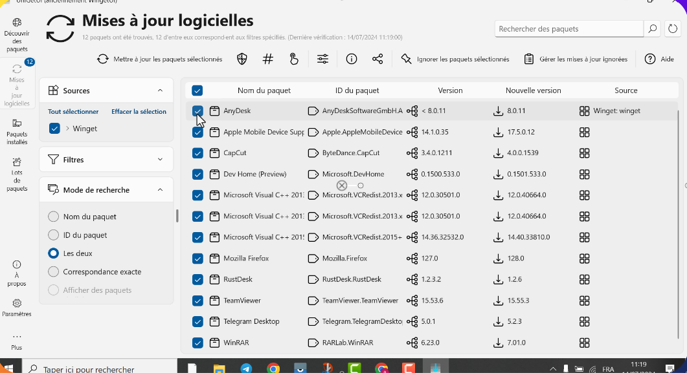This screenshot has height=373, width=687.
Task: Sort by Version column header
Action: pyautogui.click(x=450, y=91)
